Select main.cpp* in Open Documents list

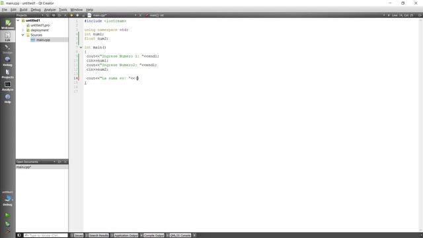click(x=42, y=167)
